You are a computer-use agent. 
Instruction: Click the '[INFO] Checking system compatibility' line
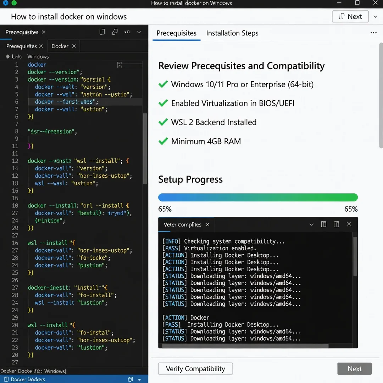pyautogui.click(x=223, y=242)
